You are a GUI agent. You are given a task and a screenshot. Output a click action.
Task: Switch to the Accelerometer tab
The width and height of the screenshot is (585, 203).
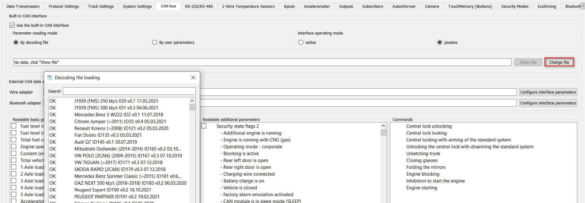pyautogui.click(x=316, y=6)
